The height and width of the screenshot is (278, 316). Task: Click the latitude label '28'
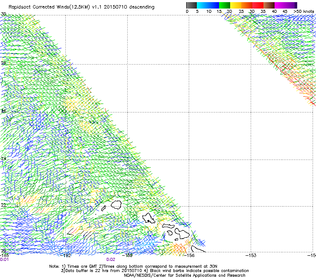click(x=3, y=63)
